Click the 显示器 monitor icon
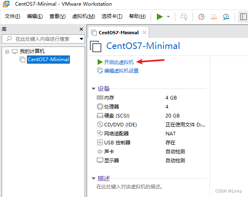Screen dimensions: 248x197 (100, 161)
